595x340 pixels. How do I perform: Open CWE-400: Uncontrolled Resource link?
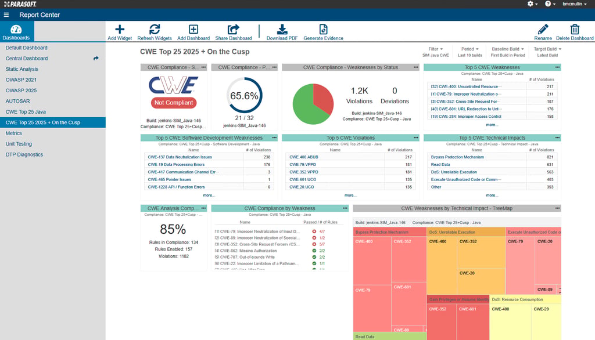click(x=466, y=86)
